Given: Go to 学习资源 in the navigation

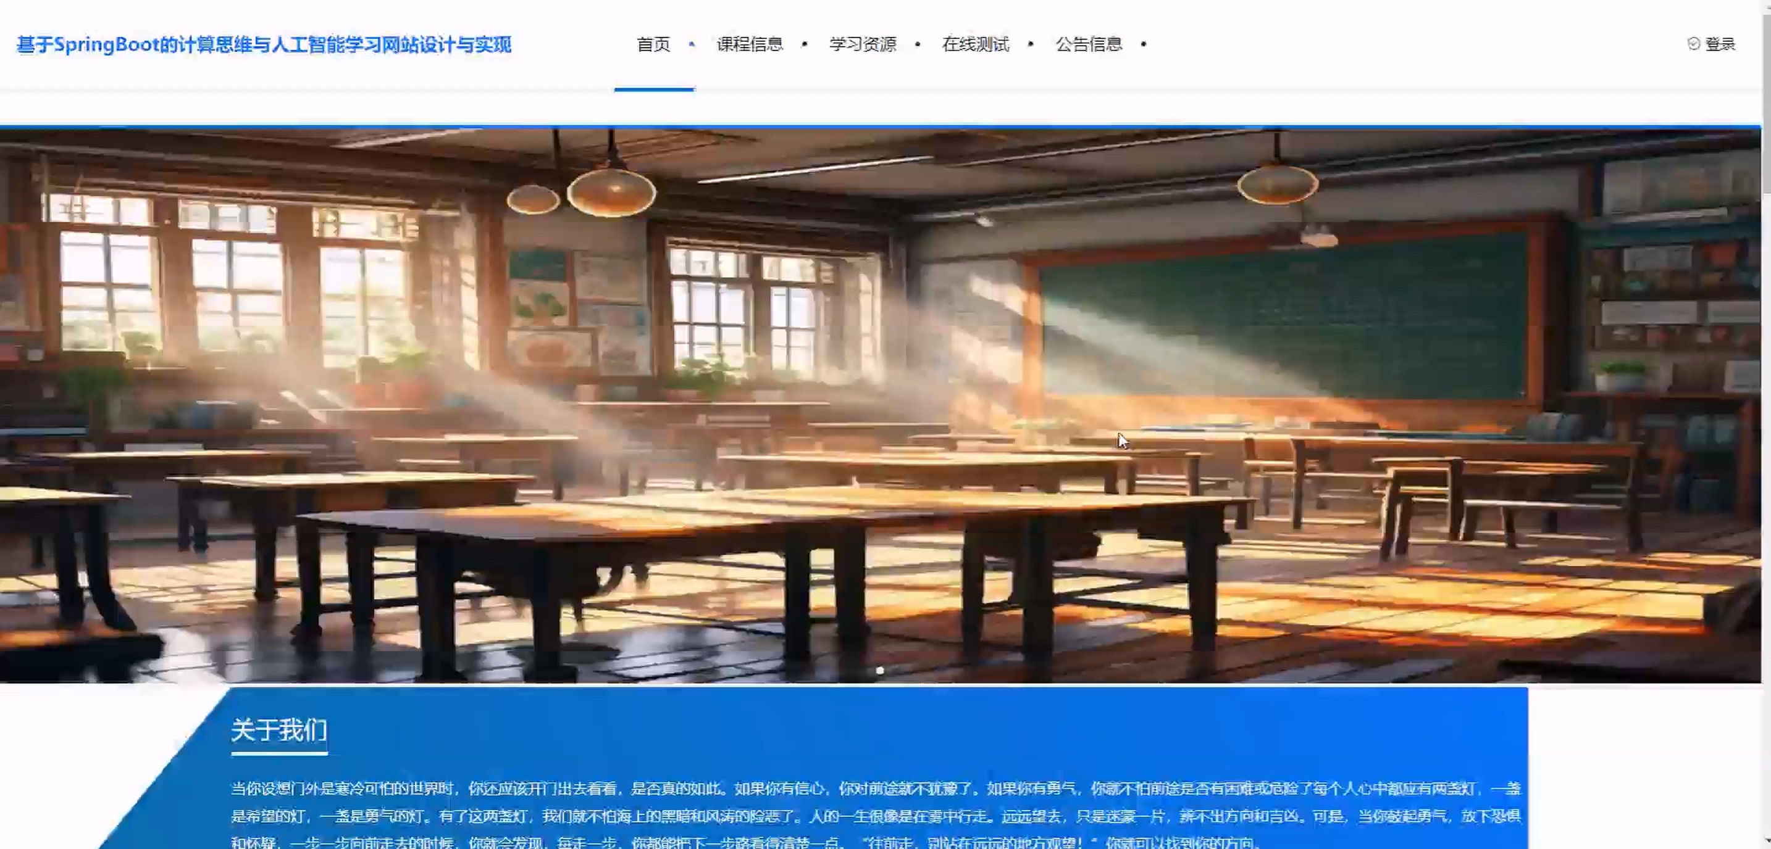Looking at the screenshot, I should 862,44.
